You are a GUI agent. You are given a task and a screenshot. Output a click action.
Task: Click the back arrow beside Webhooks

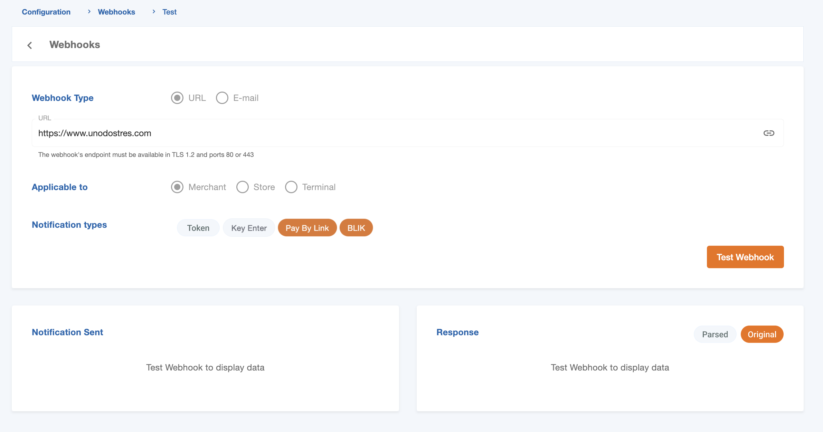(x=30, y=45)
